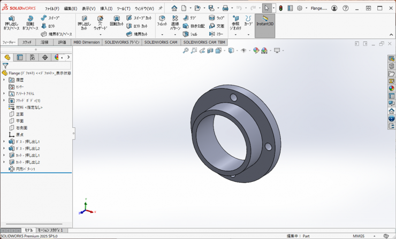Select the ミラー mirror tool
This screenshot has height=239, width=396.
tap(217, 34)
